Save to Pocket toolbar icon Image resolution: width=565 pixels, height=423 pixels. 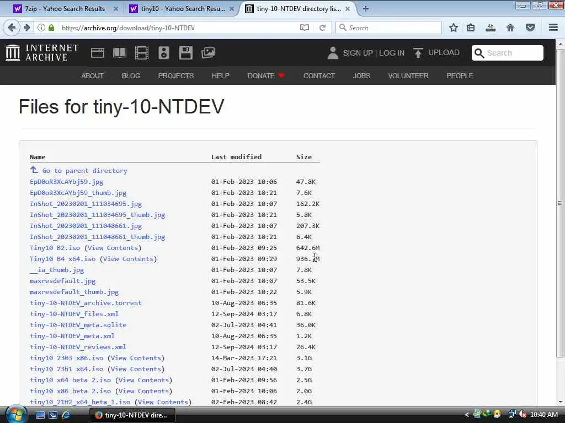tap(530, 28)
